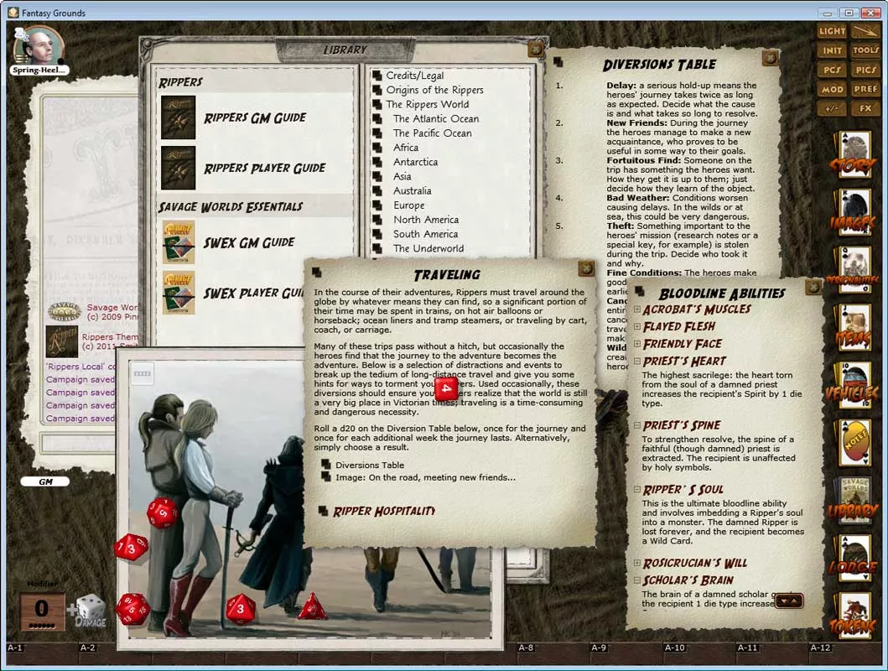888x671 pixels.
Task: Click the +/- button in top toolbar
Action: click(x=832, y=108)
